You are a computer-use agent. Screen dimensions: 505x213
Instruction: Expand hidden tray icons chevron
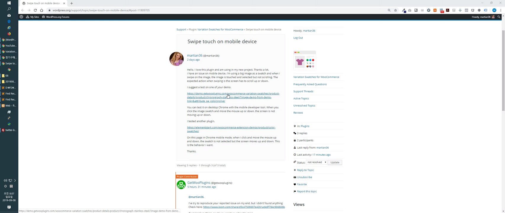[15, 180]
